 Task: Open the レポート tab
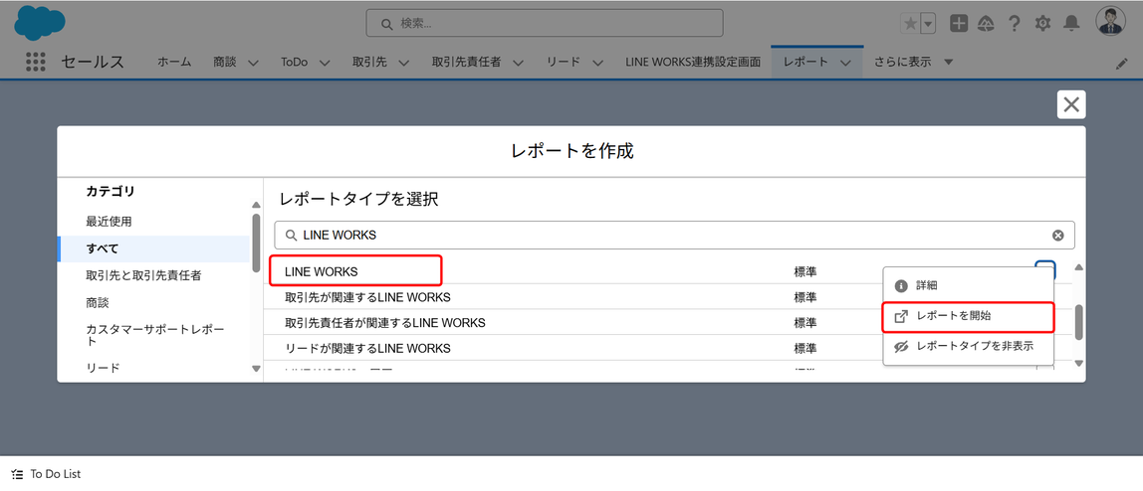[805, 62]
